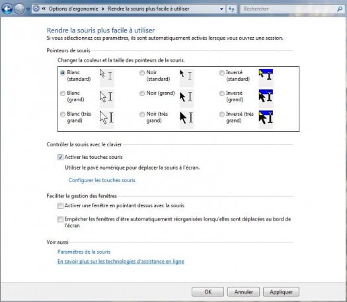Image resolution: width=347 pixels, height=302 pixels.
Task: Click the black extra-large pointer preview
Action: (x=187, y=119)
